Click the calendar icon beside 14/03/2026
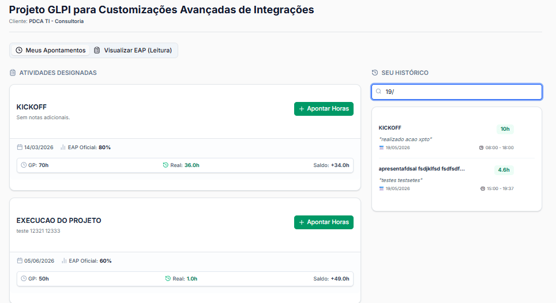556x303 pixels. click(x=20, y=147)
